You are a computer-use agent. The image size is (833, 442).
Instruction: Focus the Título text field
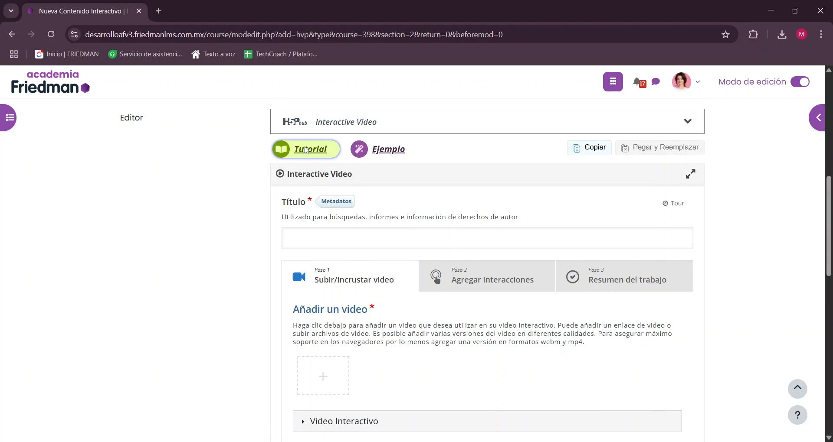point(487,238)
